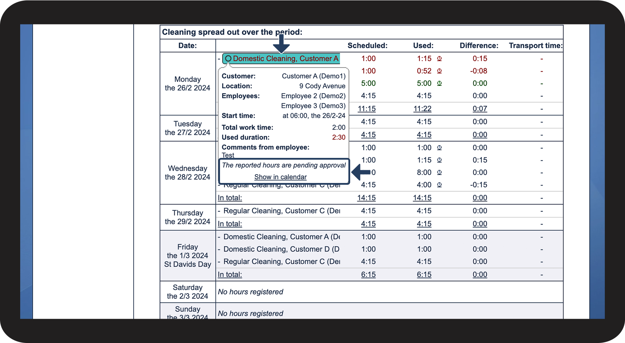Click Employee 3 (Demo3) in the tooltip
This screenshot has width=625, height=343.
coord(313,106)
